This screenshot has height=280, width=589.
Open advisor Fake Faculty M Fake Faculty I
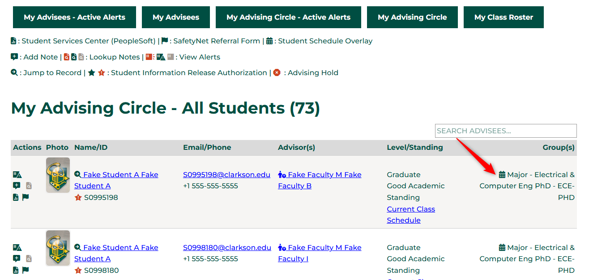320,253
